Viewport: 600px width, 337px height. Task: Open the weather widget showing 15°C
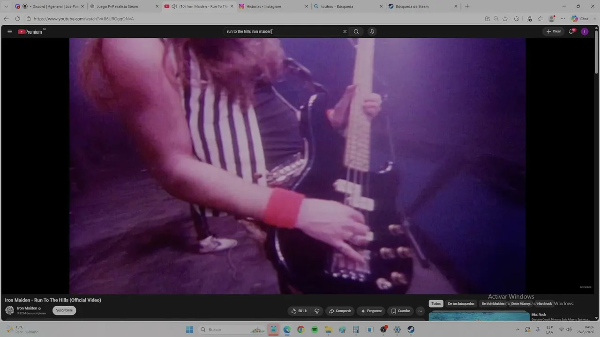pyautogui.click(x=22, y=330)
